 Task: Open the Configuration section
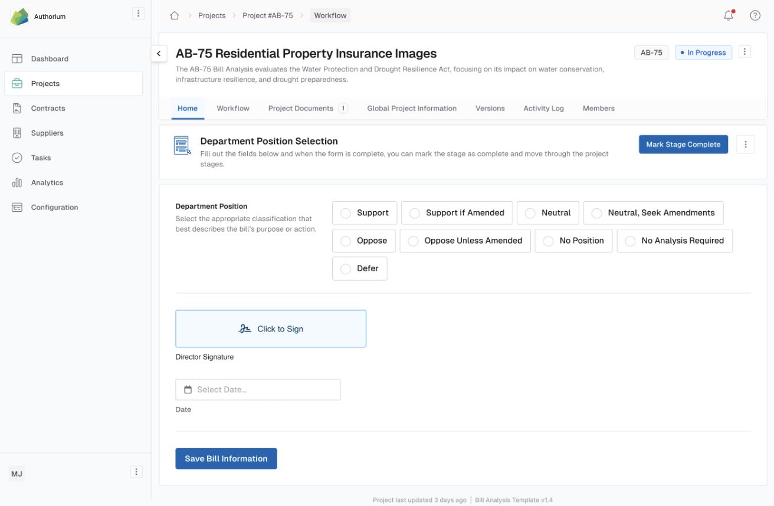tap(54, 208)
